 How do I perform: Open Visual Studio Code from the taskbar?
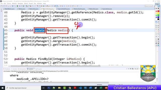coord(80,88)
